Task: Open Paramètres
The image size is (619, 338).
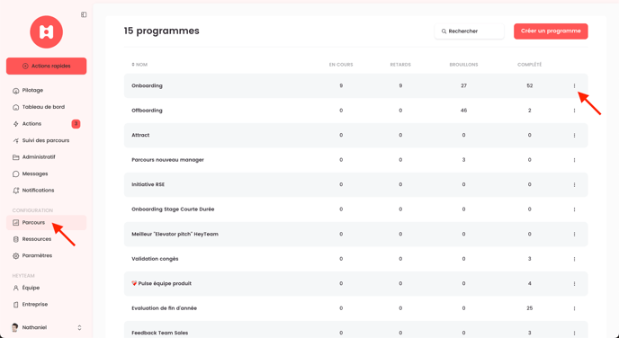Action: click(x=37, y=255)
